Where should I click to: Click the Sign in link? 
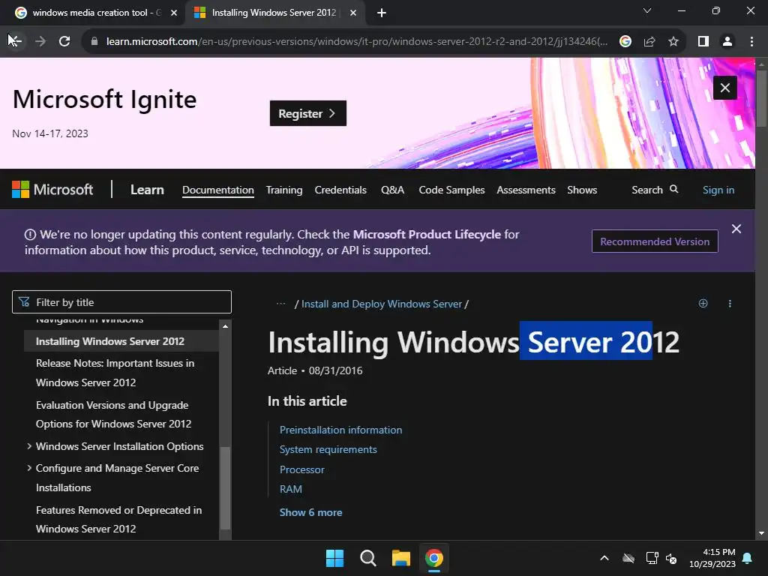pos(718,190)
